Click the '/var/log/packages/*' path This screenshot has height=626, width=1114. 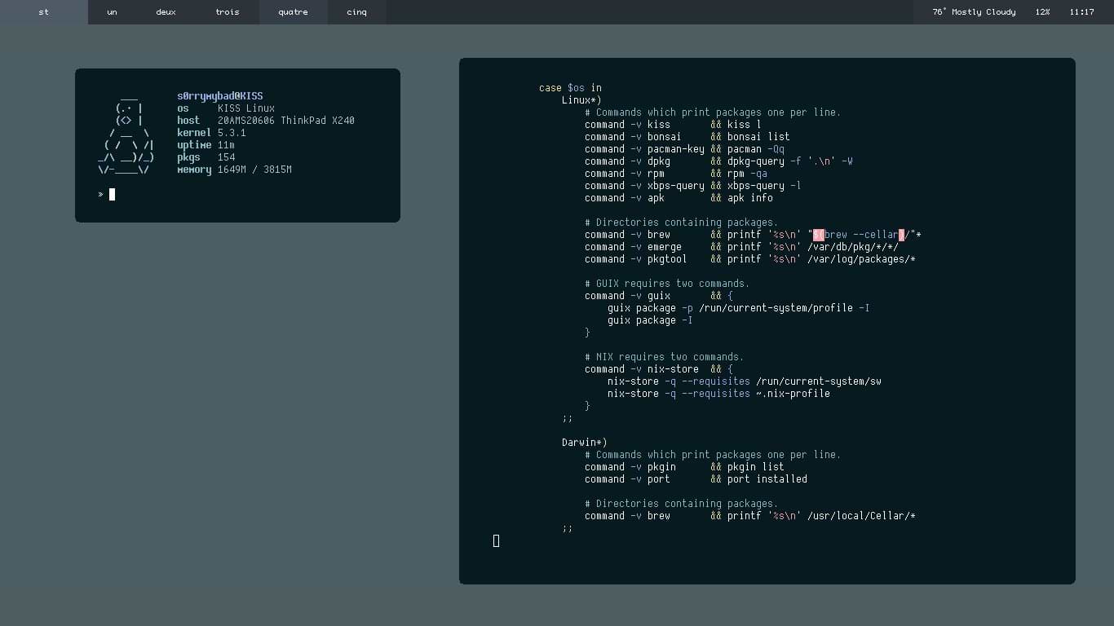[861, 259]
